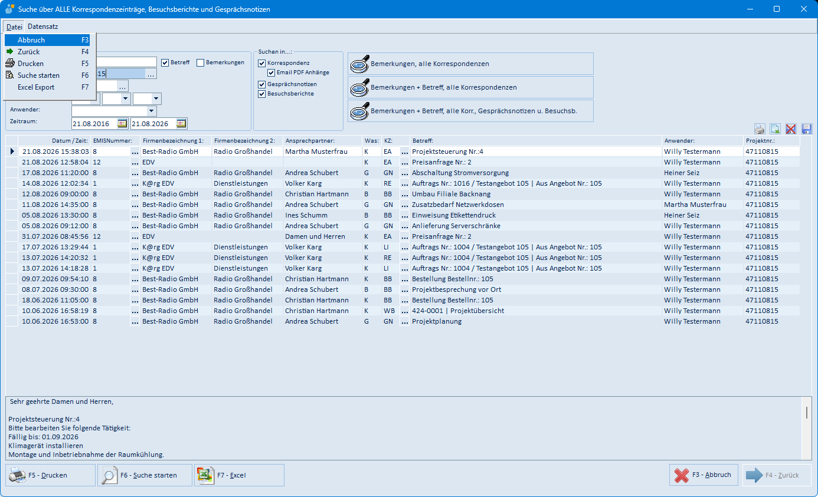Viewport: 818px width, 497px height.
Task: Click the ellipsis after EMIS number in Anlieferung Serverschränke row
Action: click(x=135, y=226)
